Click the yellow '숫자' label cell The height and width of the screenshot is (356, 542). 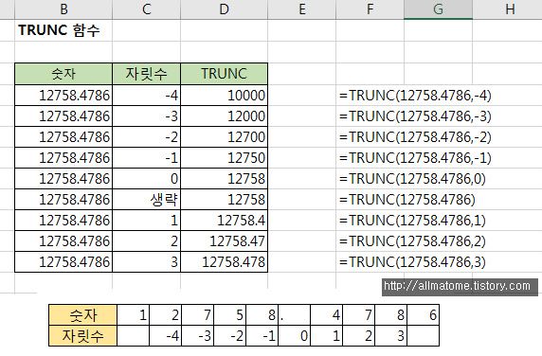[82, 315]
